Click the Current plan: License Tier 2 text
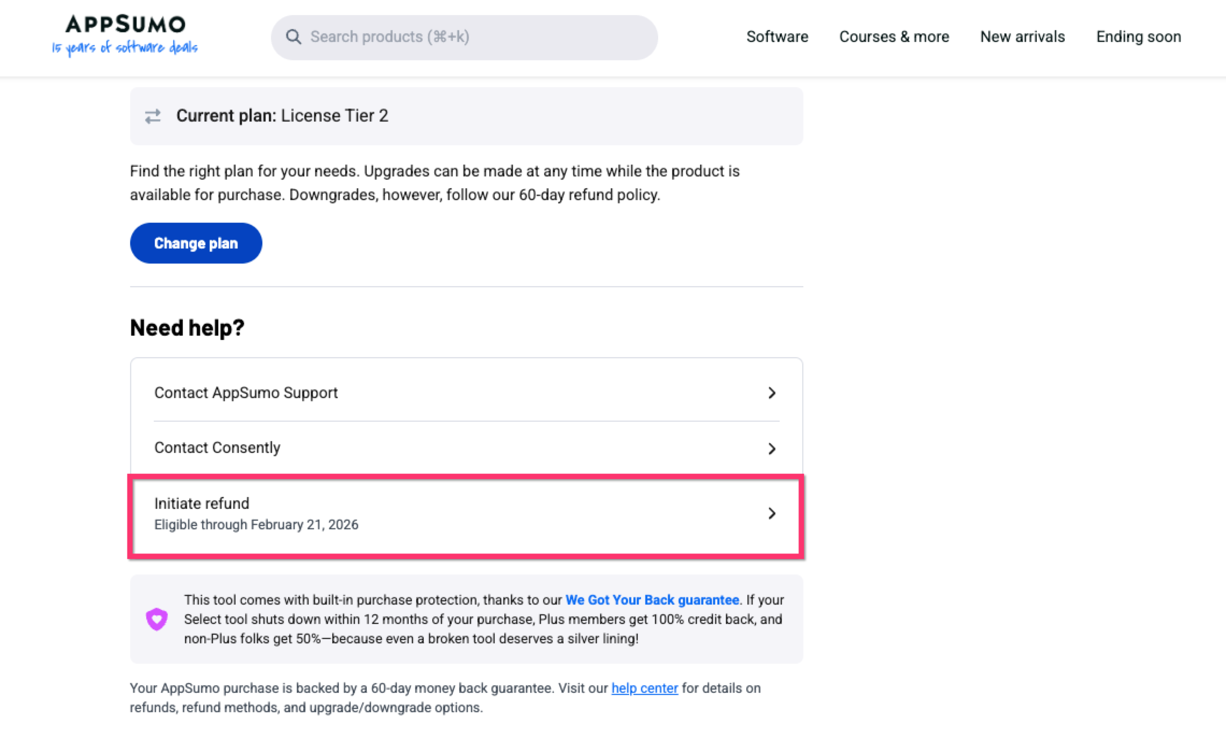 [x=282, y=116]
